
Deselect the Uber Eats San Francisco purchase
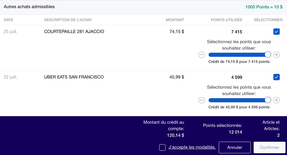[x=277, y=77]
